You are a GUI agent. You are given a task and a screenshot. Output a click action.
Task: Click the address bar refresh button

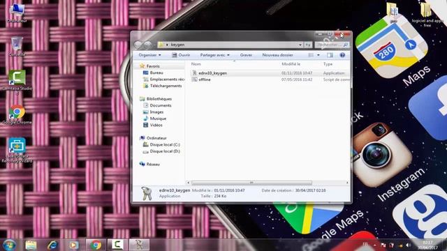[308, 45]
